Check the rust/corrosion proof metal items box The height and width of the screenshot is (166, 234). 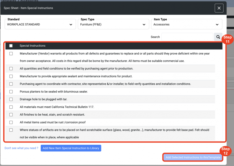[x=11, y=122]
